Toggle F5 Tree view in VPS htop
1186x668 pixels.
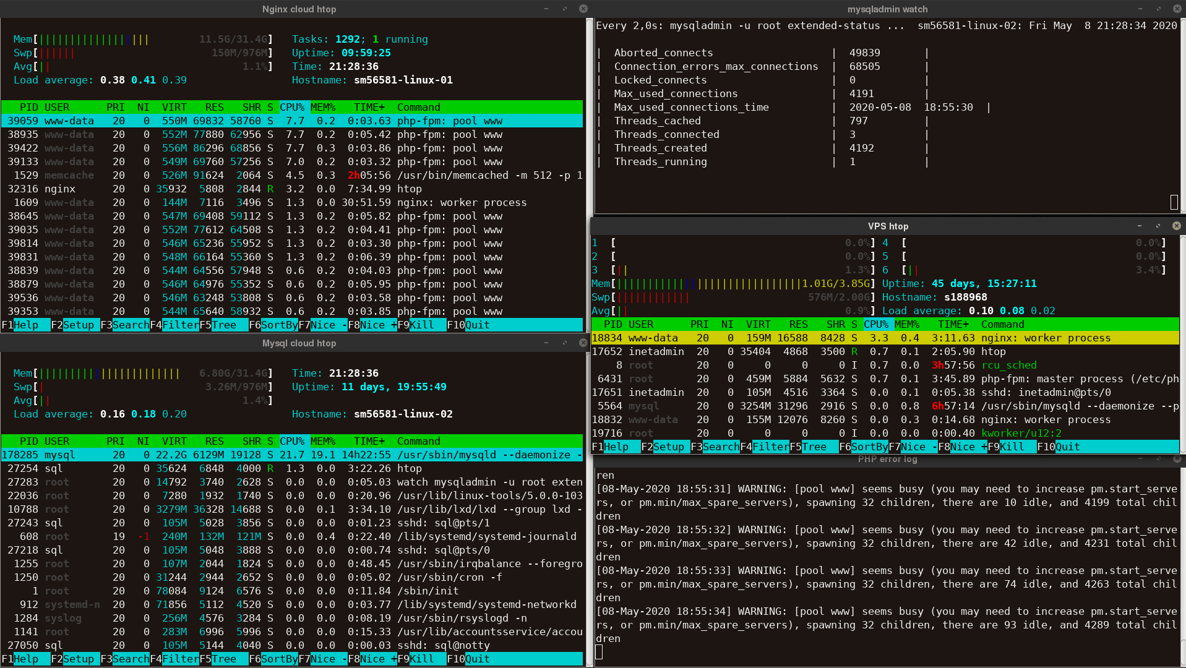tap(814, 447)
